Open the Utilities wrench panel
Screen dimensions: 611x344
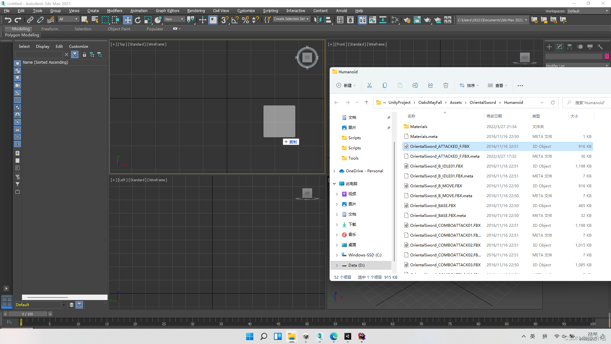pos(600,47)
